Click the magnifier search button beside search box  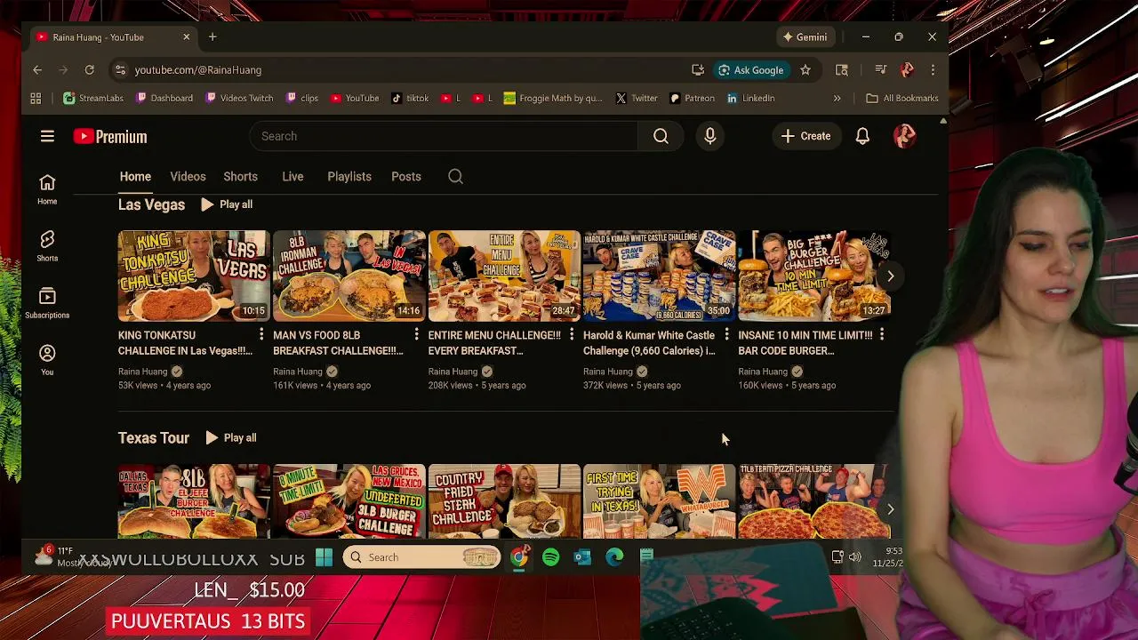tap(661, 136)
